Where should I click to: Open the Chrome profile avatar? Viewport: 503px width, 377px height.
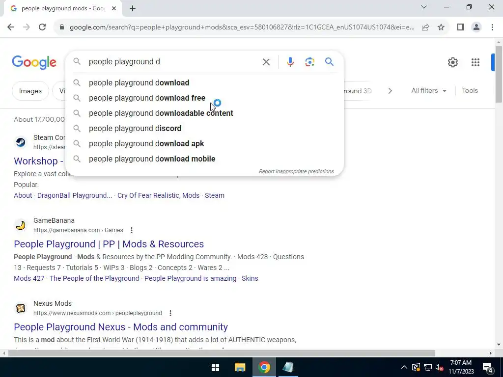click(x=476, y=27)
